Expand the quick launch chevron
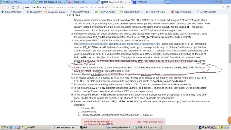The image size is (231, 130). 23,127
